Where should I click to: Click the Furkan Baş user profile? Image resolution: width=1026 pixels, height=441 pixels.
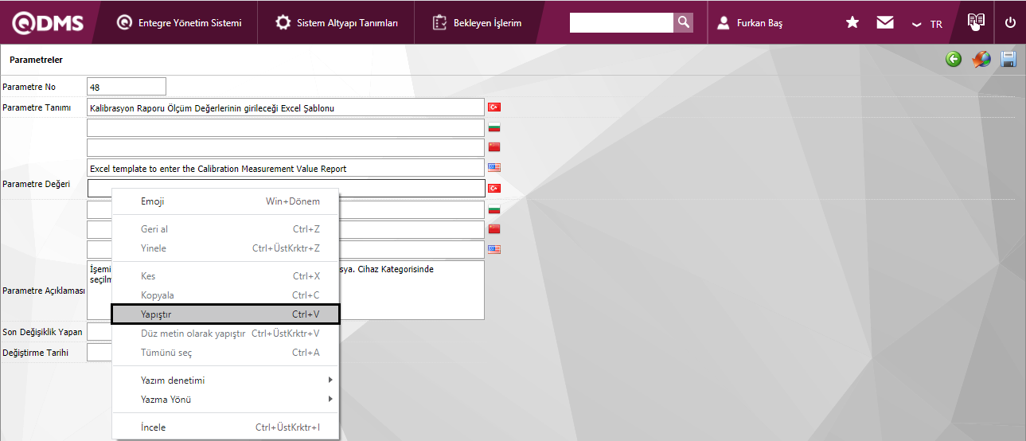click(750, 23)
